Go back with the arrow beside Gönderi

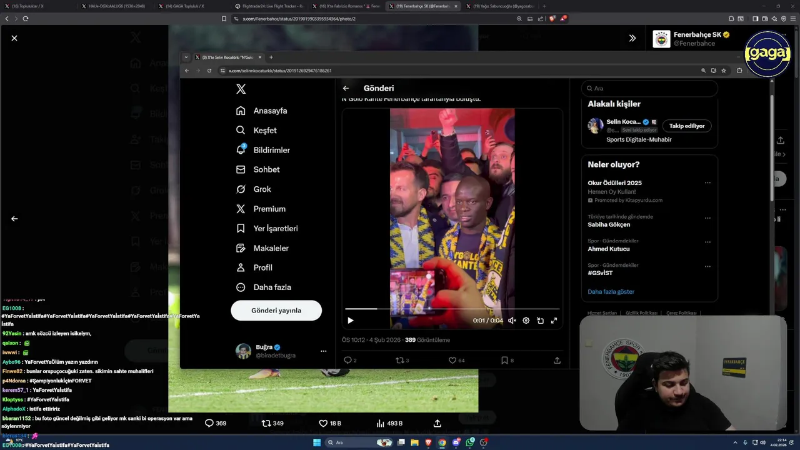point(346,88)
